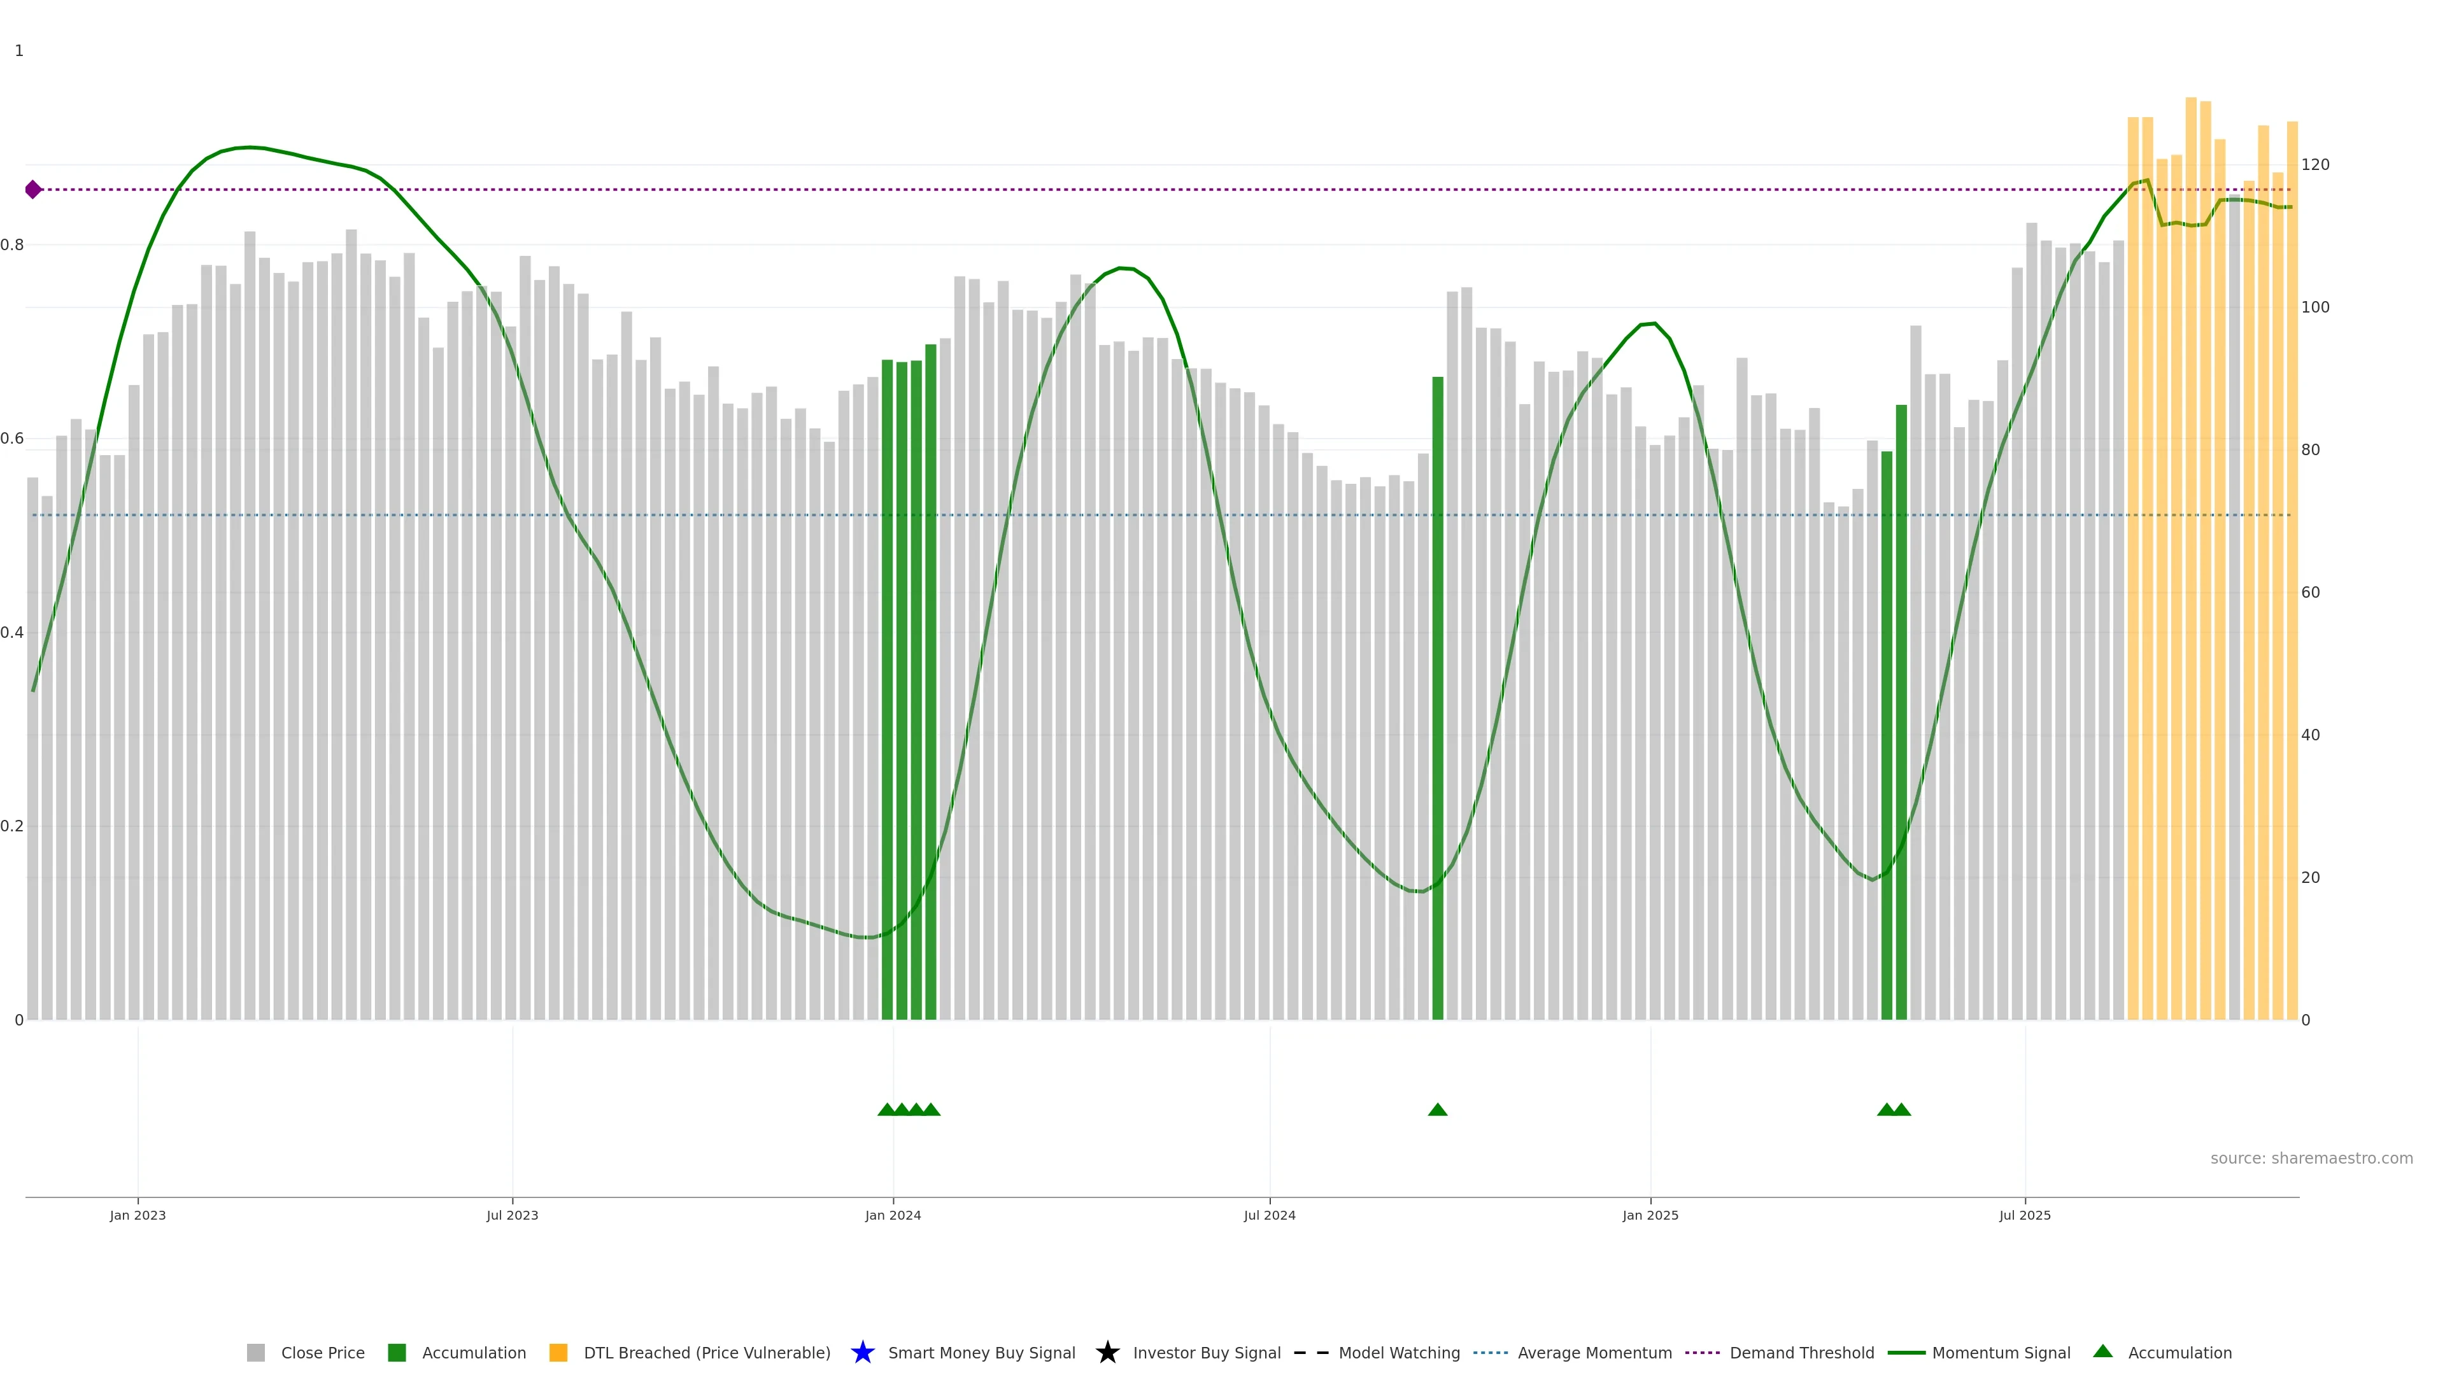Click the Smart Money Buy Signal label
Viewport: 2445px width, 1375px height.
981,1353
